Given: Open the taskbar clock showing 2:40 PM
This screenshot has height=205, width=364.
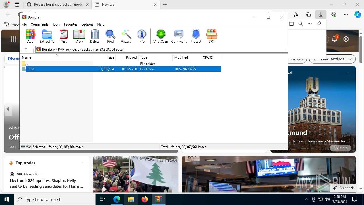Looking at the screenshot, I should tap(339, 199).
